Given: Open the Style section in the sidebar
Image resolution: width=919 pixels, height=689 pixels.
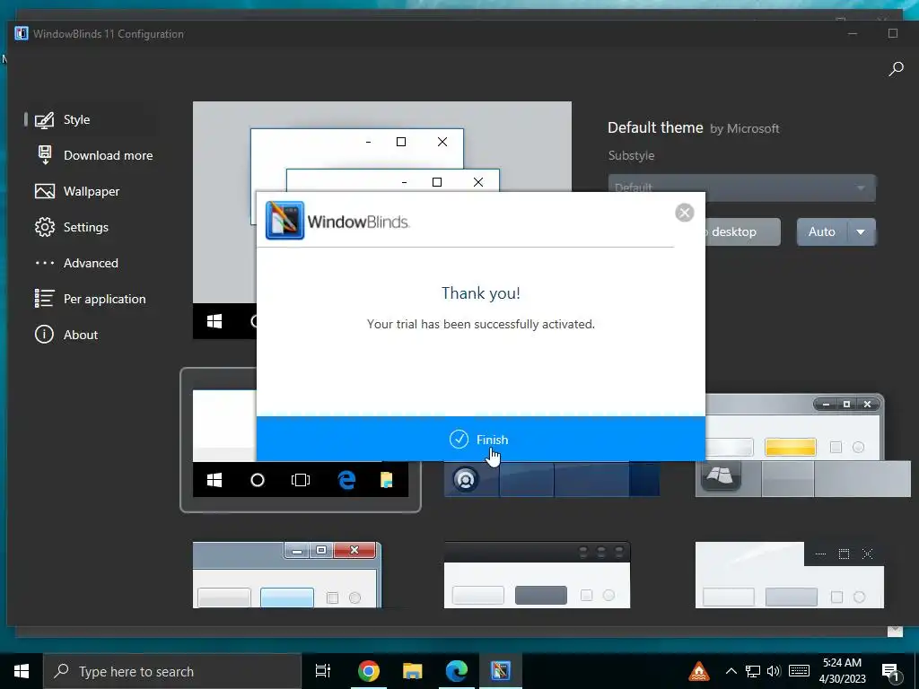Looking at the screenshot, I should (x=77, y=119).
